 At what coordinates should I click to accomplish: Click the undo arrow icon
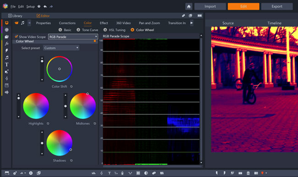pyautogui.click(x=45, y=7)
